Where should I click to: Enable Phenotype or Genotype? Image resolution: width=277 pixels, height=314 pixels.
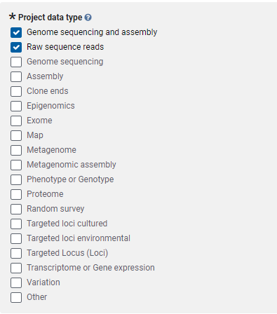pos(16,179)
